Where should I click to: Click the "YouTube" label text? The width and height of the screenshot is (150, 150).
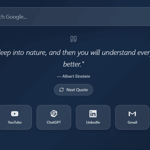(15, 122)
